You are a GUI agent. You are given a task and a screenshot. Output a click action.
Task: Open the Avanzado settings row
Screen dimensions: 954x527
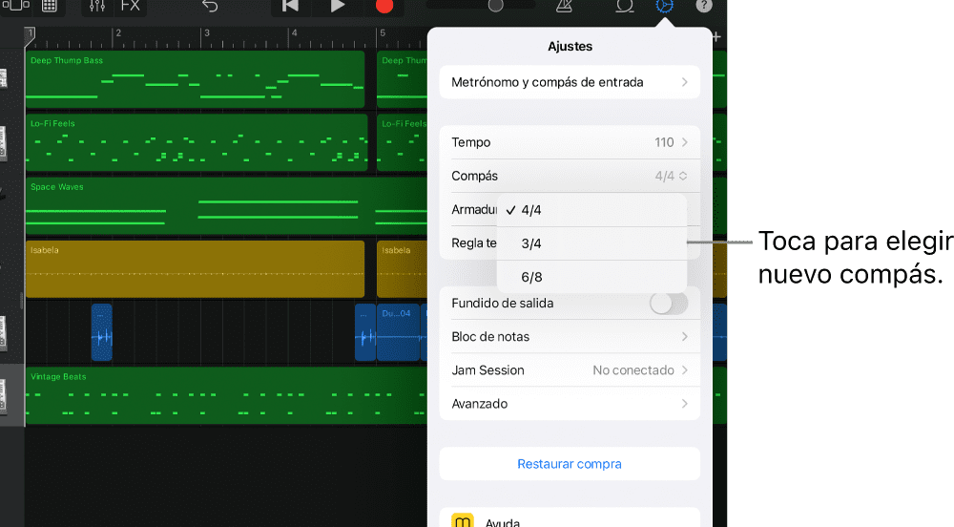tap(570, 404)
